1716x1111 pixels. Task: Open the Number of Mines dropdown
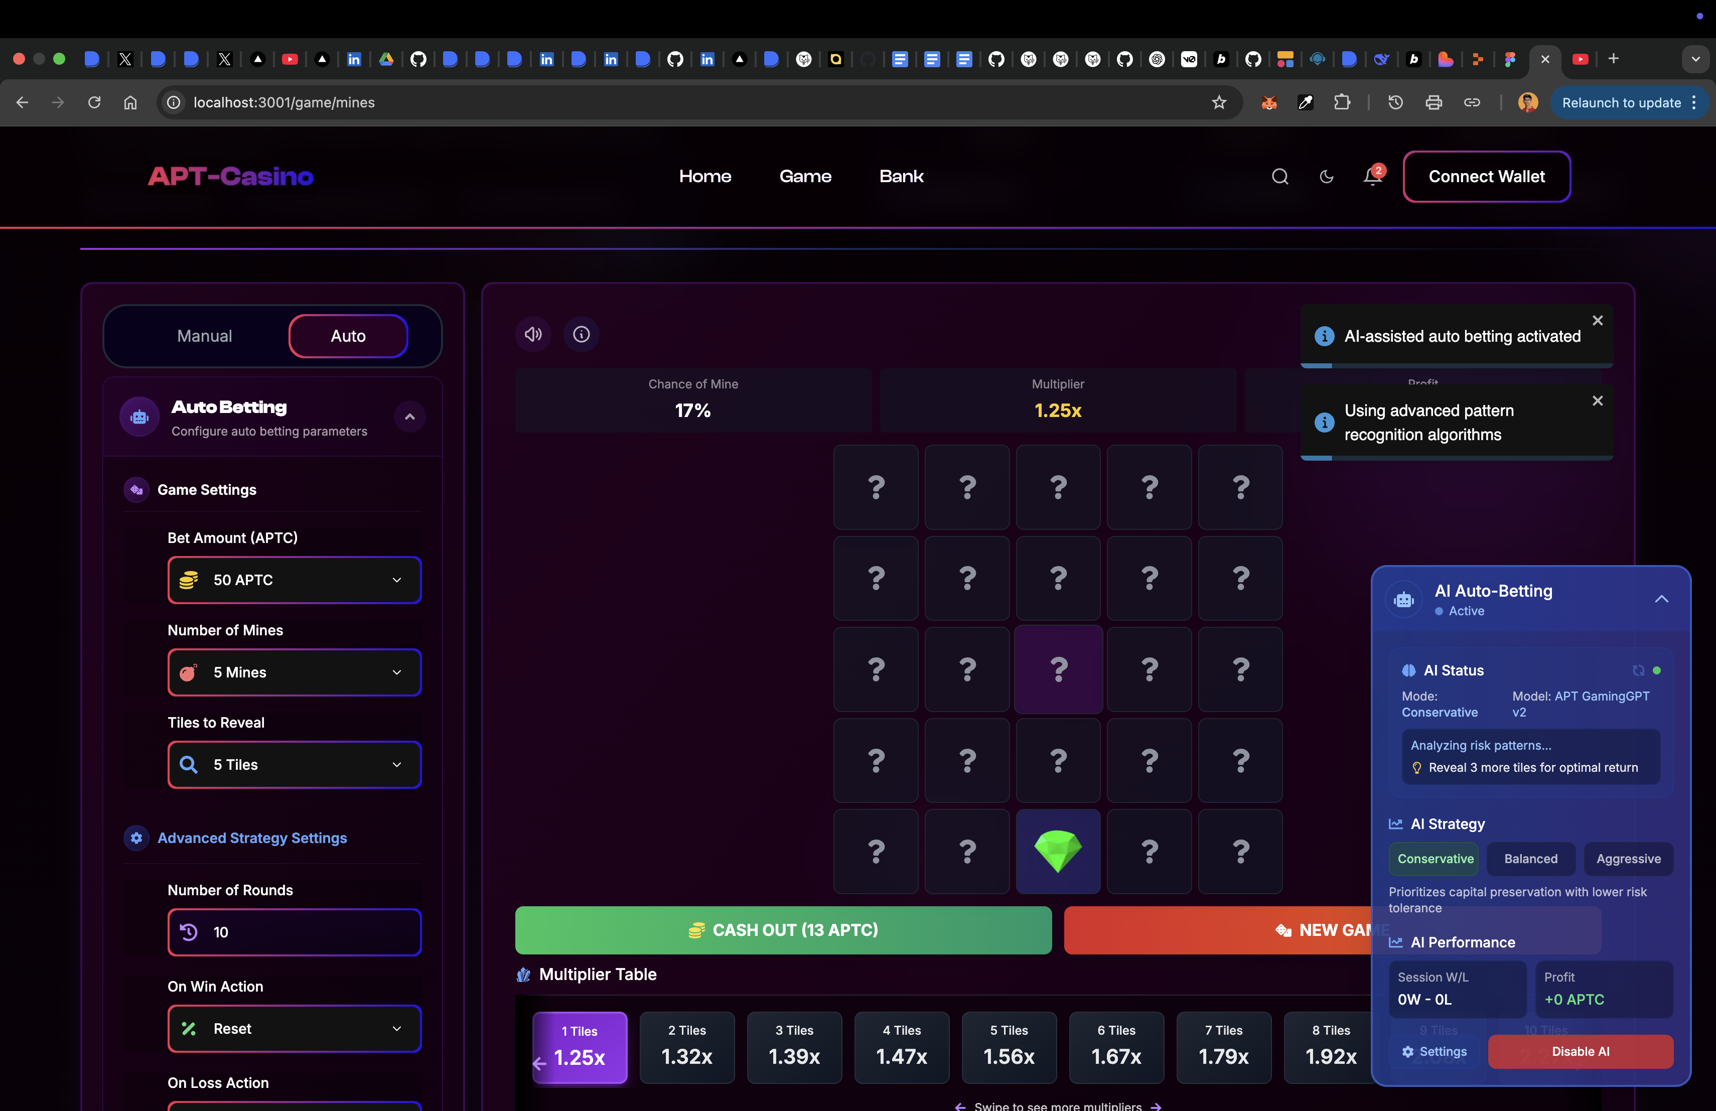[x=294, y=672]
